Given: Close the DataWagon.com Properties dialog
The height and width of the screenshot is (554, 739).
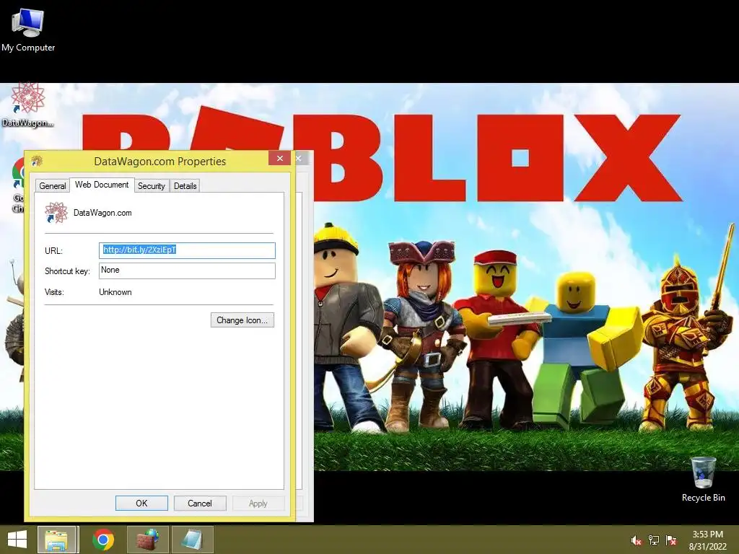Looking at the screenshot, I should click(x=279, y=158).
